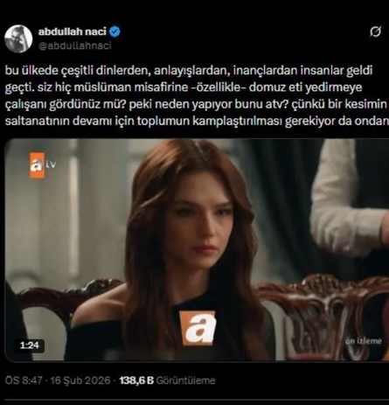
Task: Click the 'ön izleme' label in video
Action: tap(364, 341)
